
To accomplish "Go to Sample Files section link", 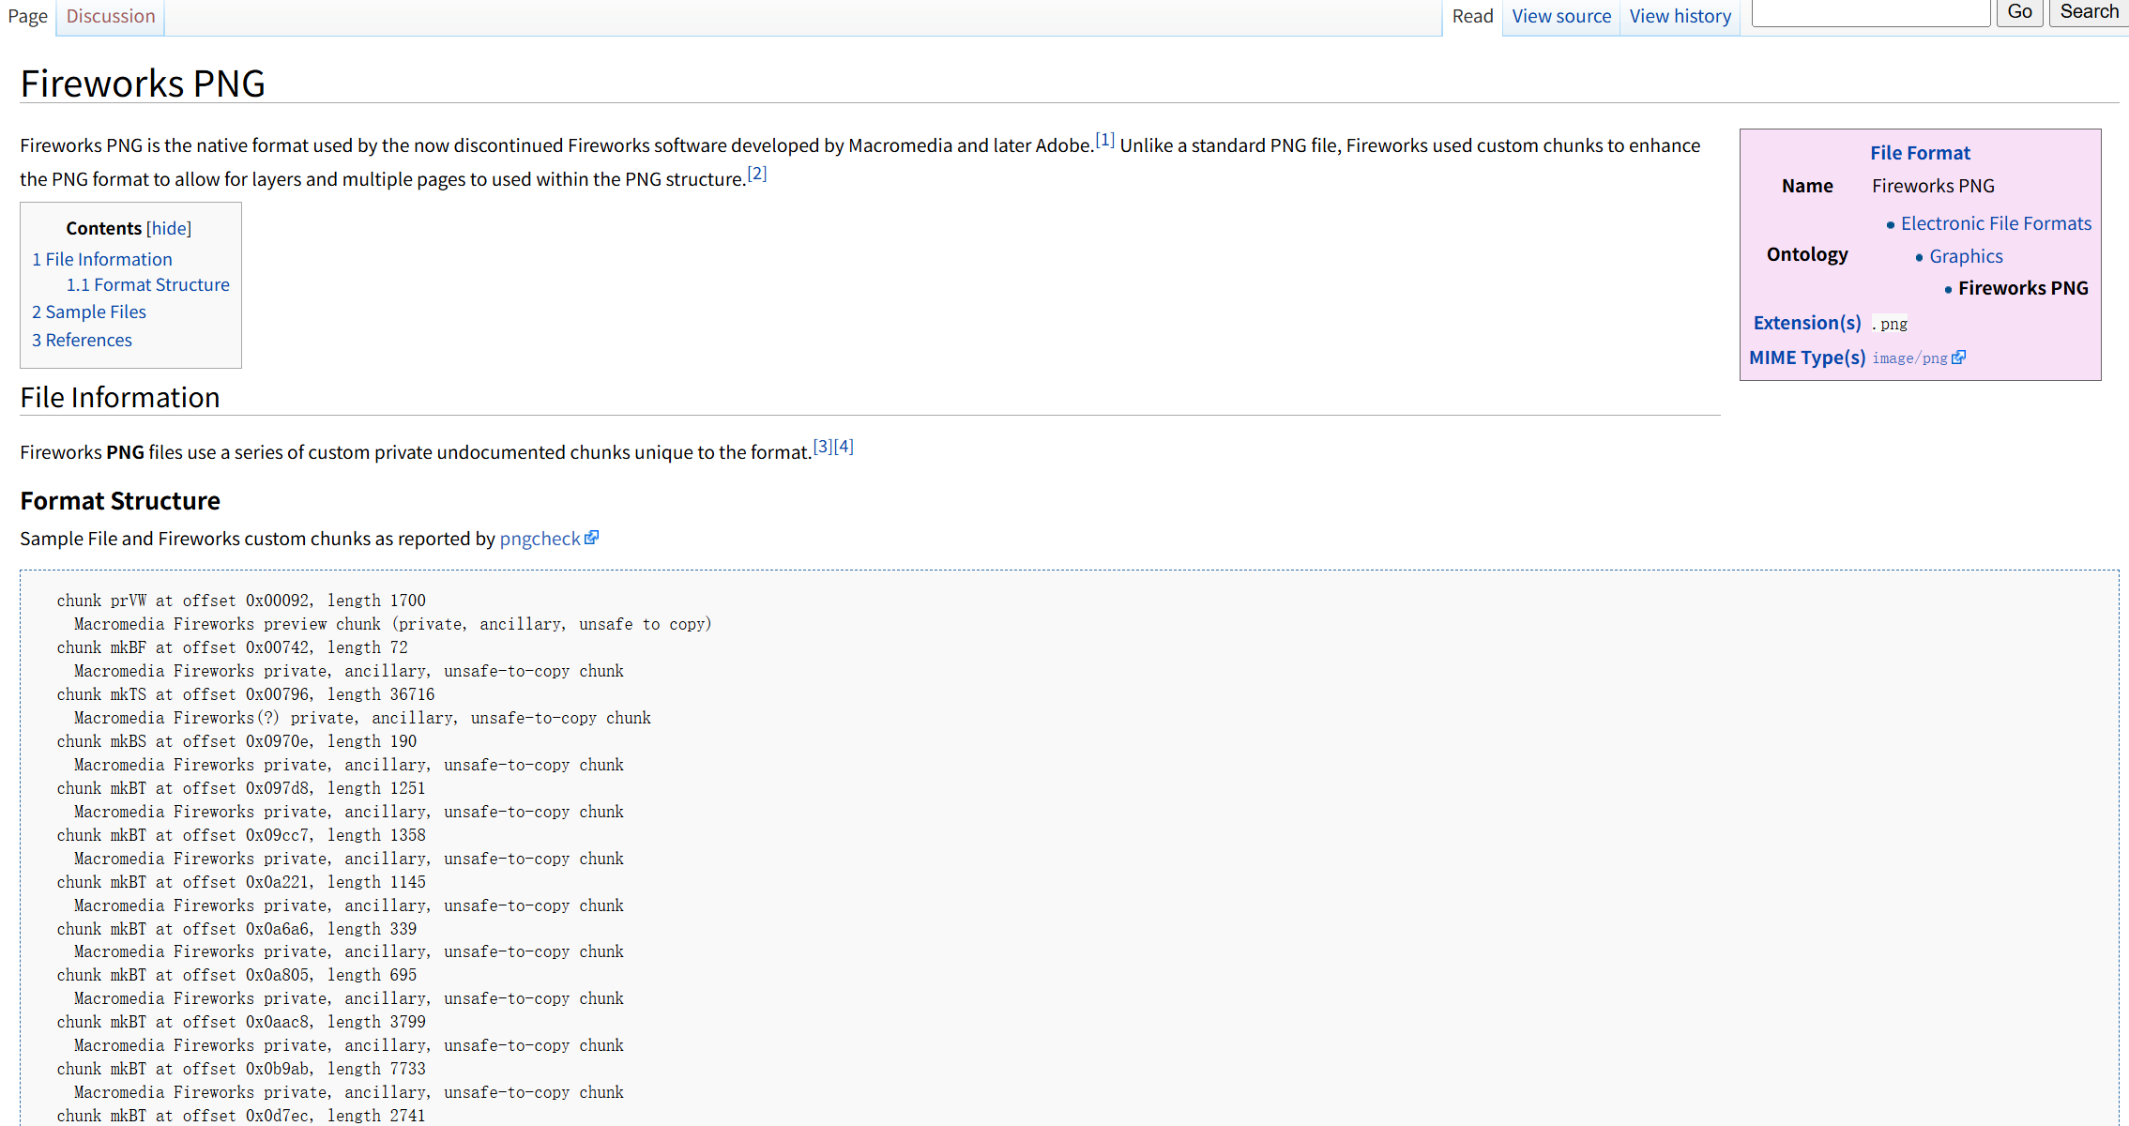I will click(89, 312).
